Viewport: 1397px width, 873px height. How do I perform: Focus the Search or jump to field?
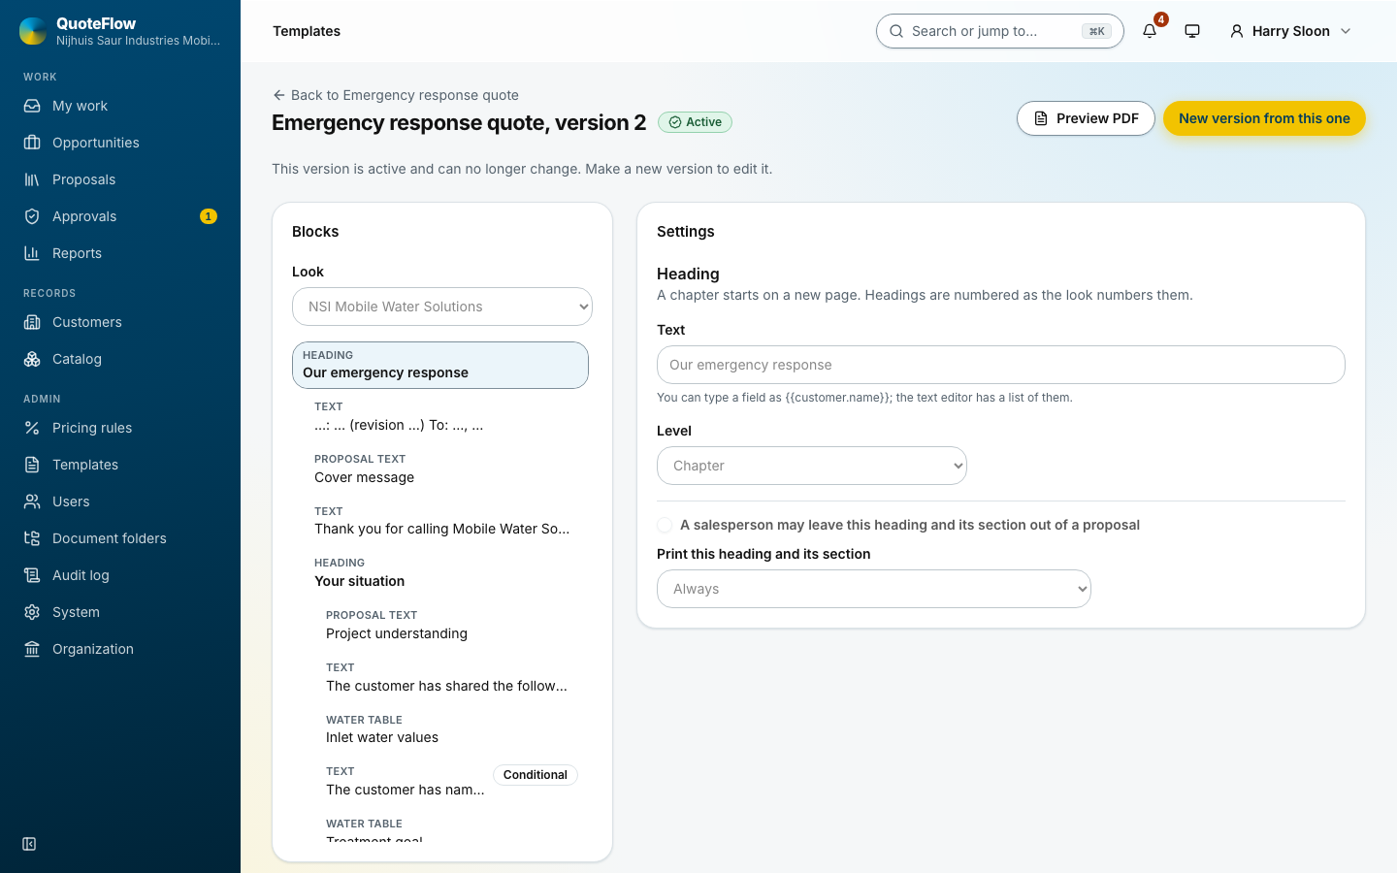1000,31
